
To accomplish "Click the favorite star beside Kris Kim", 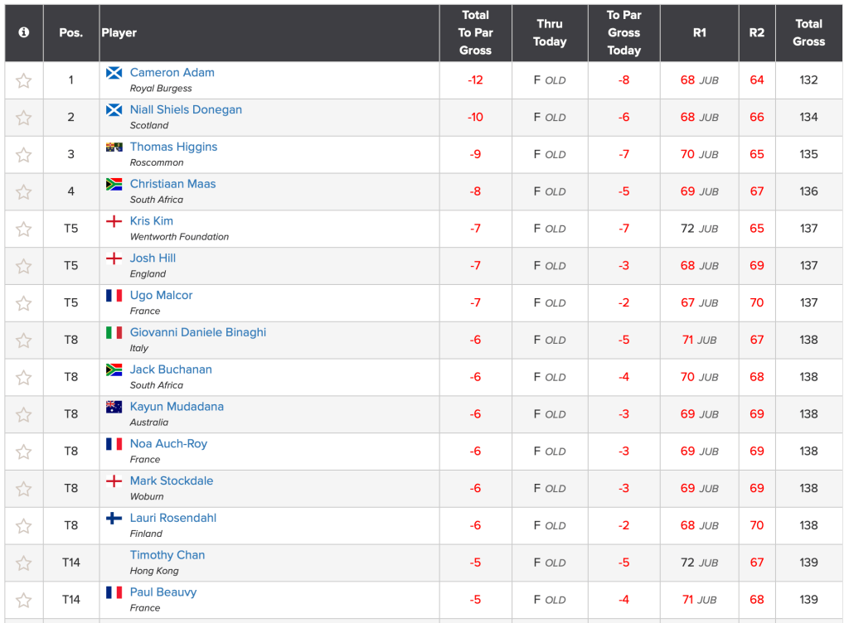I will 23,229.
